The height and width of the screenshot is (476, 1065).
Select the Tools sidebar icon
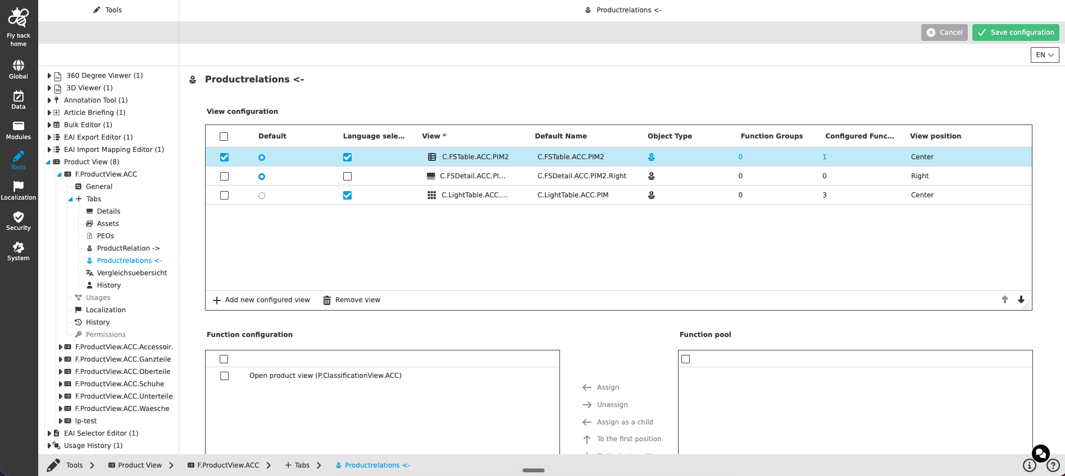pyautogui.click(x=19, y=160)
